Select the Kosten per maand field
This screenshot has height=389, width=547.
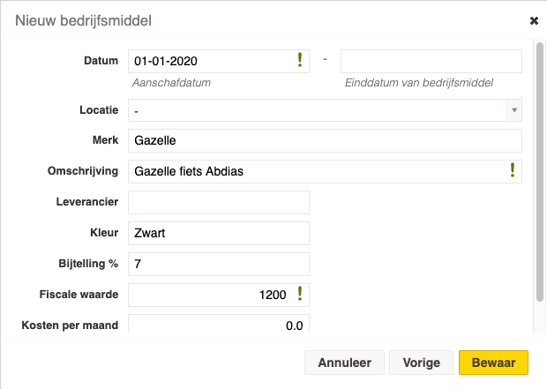219,324
